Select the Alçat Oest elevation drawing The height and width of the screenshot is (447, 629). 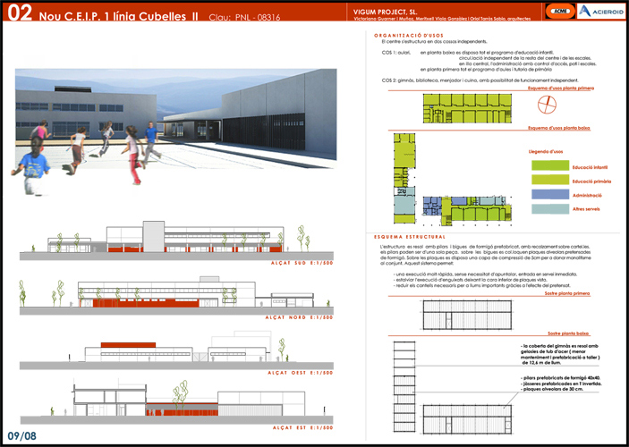click(x=179, y=351)
